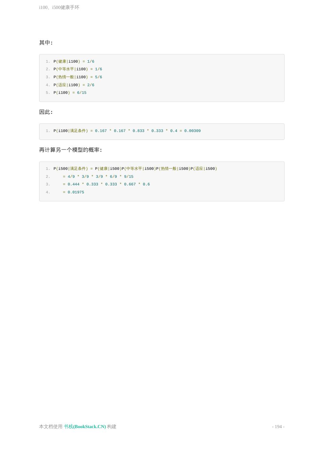Click the line 'P(中等水平|i100) = 1/6'
Image resolution: width=324 pixels, height=458 pixels.
click(x=78, y=69)
